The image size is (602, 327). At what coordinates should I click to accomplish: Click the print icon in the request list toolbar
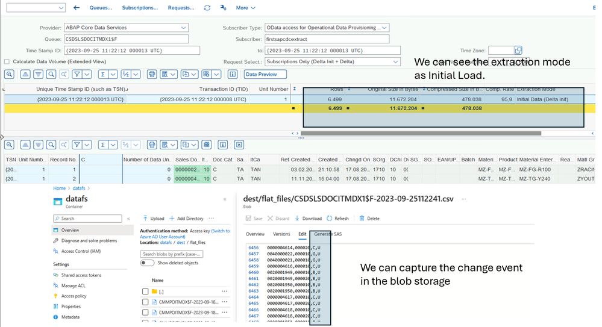[x=152, y=75]
